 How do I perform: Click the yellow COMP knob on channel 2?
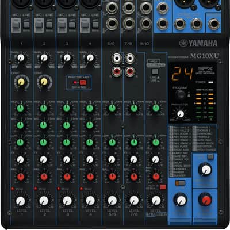tap(44, 82)
